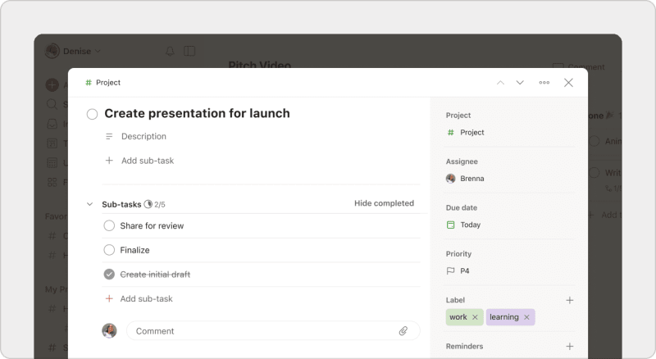Screen dimensions: 656x359
Task: Click the Comment input field
Action: click(273, 331)
